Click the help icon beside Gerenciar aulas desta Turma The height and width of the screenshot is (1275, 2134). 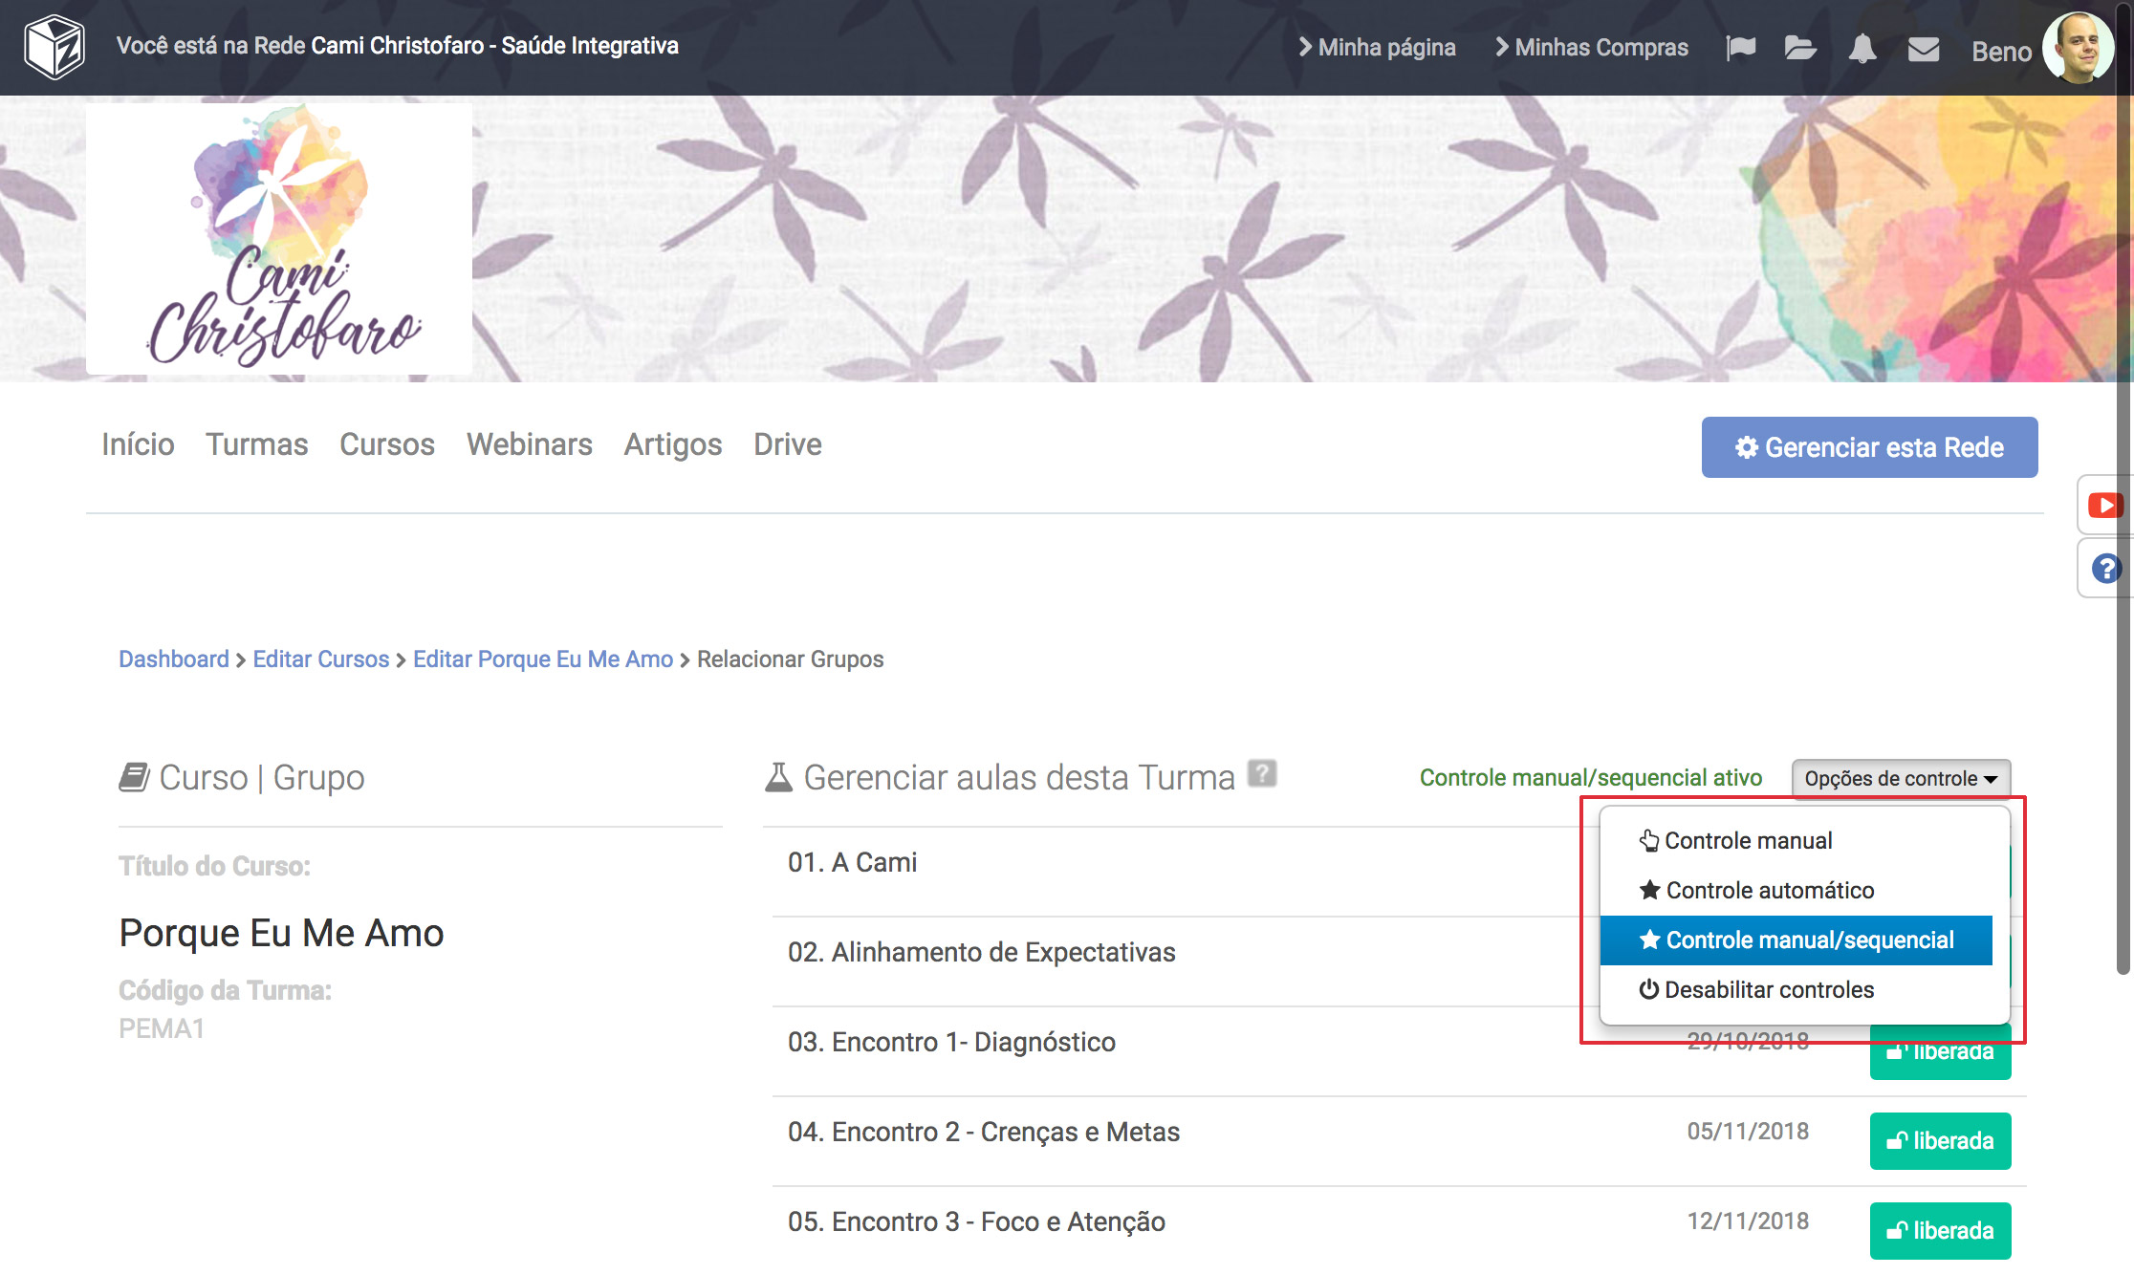1262,773
